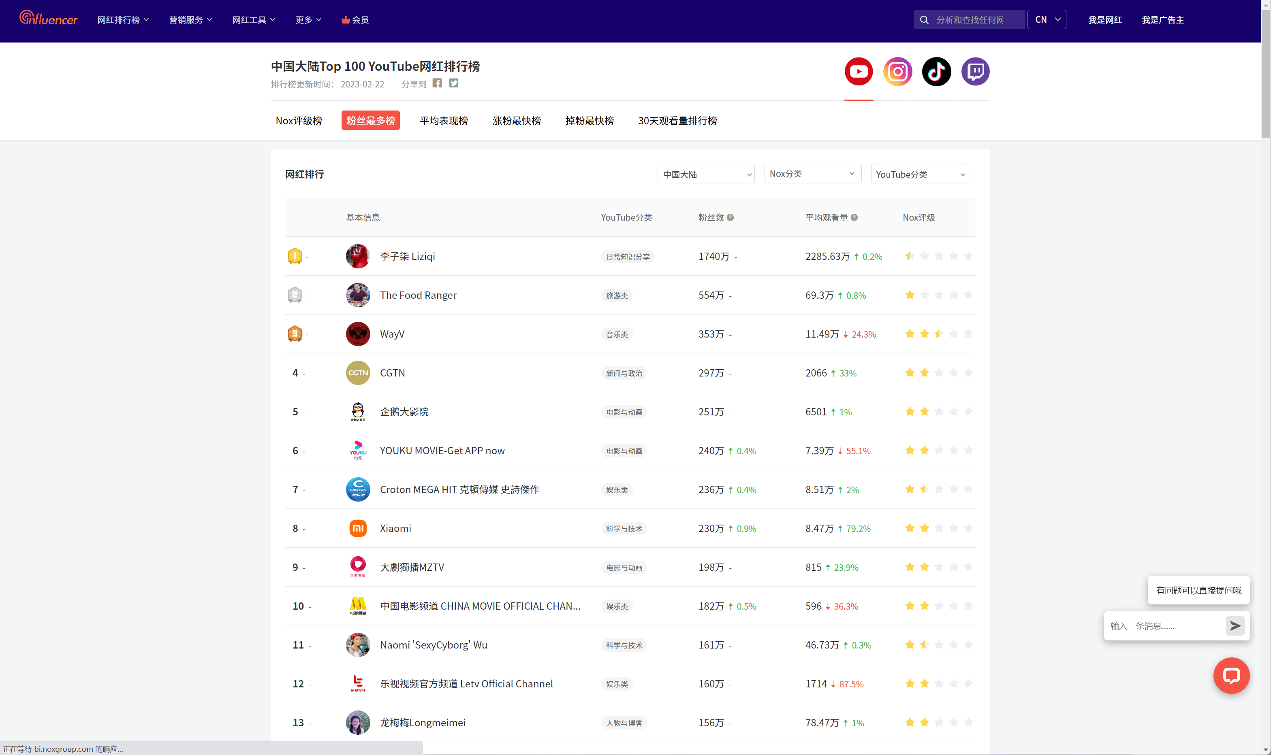Select the Twitch platform icon
The height and width of the screenshot is (755, 1271).
click(x=975, y=71)
